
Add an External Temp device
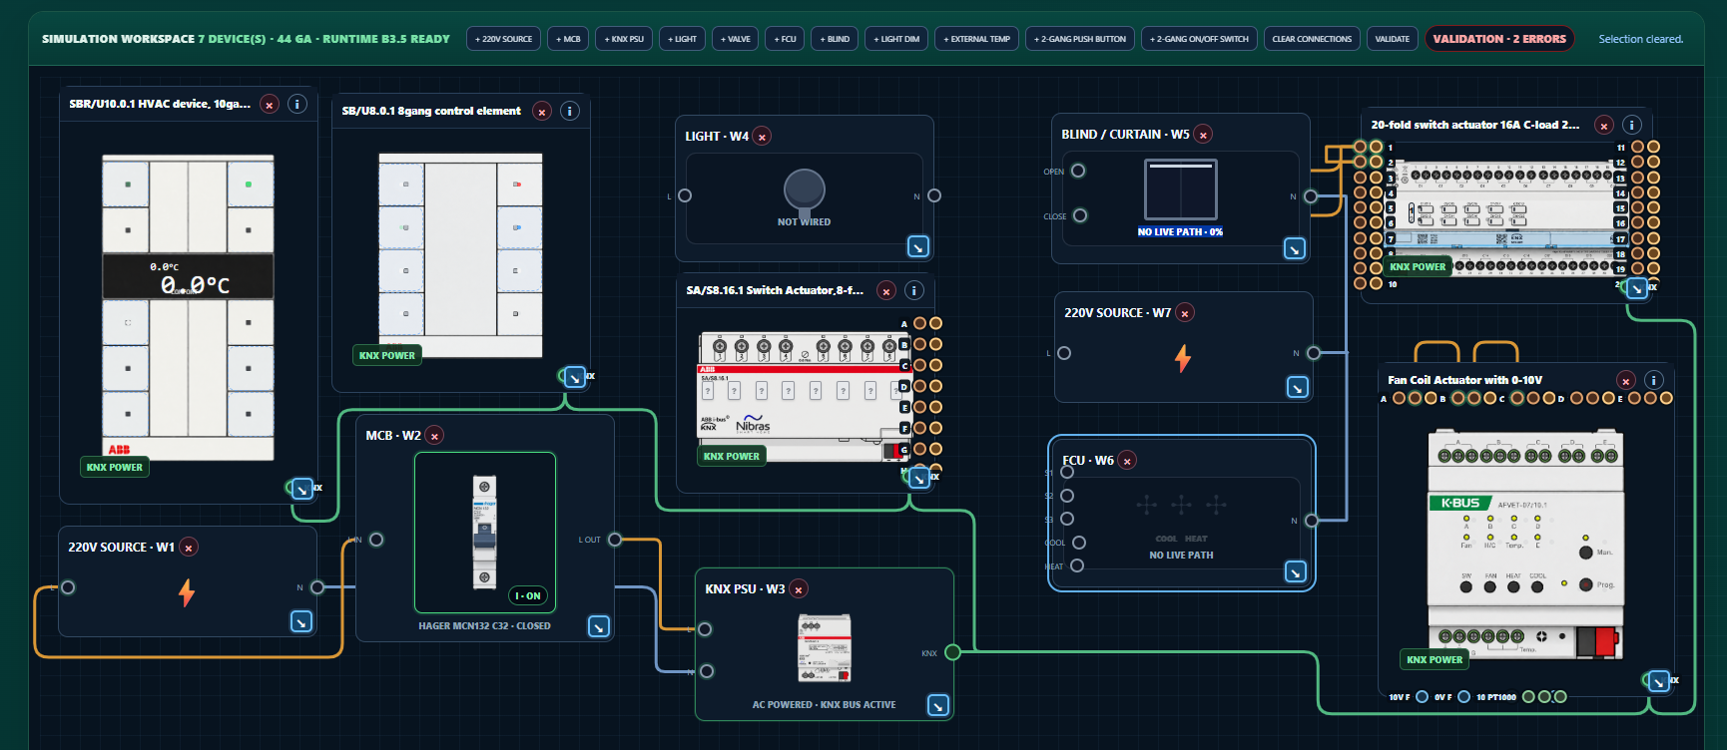click(x=977, y=39)
